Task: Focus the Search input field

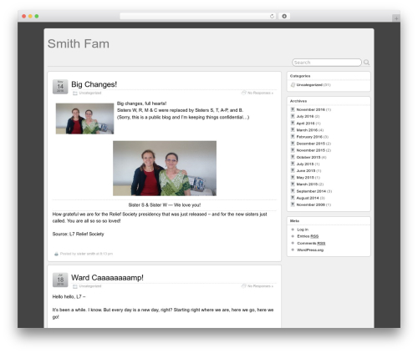Action: 327,63
